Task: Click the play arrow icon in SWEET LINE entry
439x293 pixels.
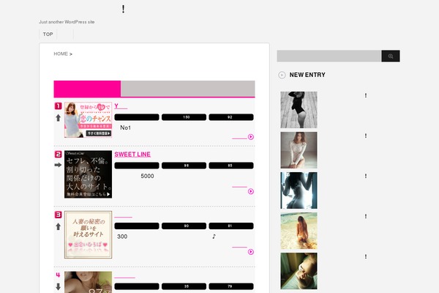Action: [251, 191]
